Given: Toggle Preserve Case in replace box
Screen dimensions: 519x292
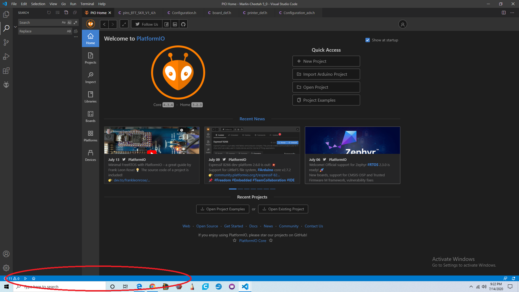Looking at the screenshot, I should click(69, 31).
